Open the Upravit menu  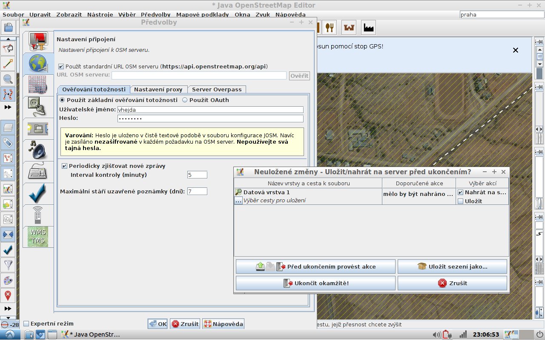[x=40, y=14]
